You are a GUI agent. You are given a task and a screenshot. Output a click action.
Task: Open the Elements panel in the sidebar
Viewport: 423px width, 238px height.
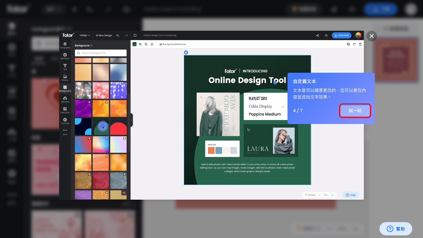click(x=65, y=56)
